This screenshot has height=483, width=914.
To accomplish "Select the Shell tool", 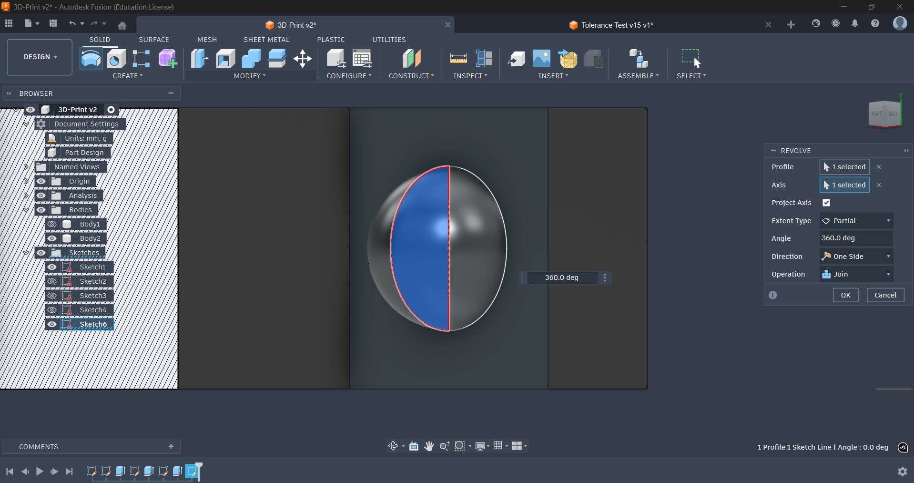I will coord(225,59).
